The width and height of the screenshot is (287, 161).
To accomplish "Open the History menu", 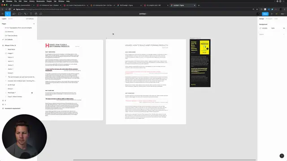I will (32, 1).
